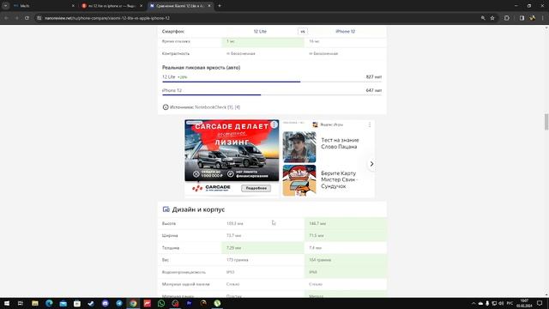Click the source info circle icon

tap(166, 107)
